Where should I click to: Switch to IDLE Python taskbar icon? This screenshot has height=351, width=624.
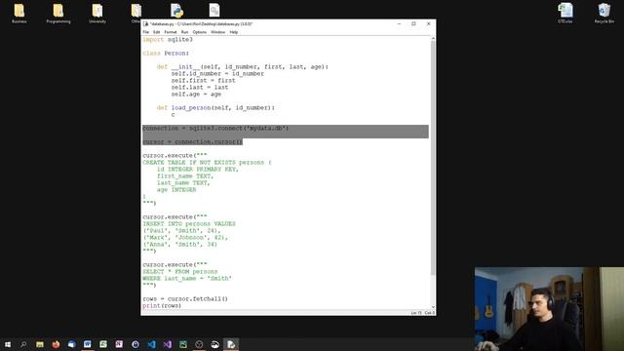point(231,344)
